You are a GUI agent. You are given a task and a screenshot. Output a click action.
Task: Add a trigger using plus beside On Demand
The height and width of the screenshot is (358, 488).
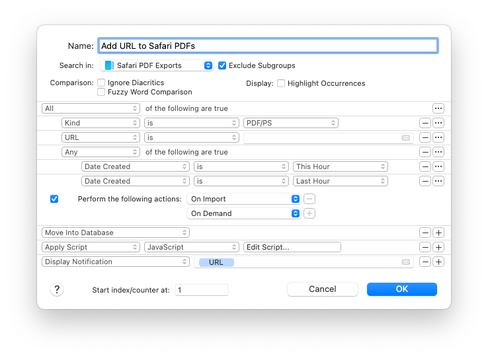pyautogui.click(x=309, y=213)
